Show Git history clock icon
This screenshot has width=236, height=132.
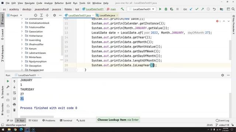(208, 9)
